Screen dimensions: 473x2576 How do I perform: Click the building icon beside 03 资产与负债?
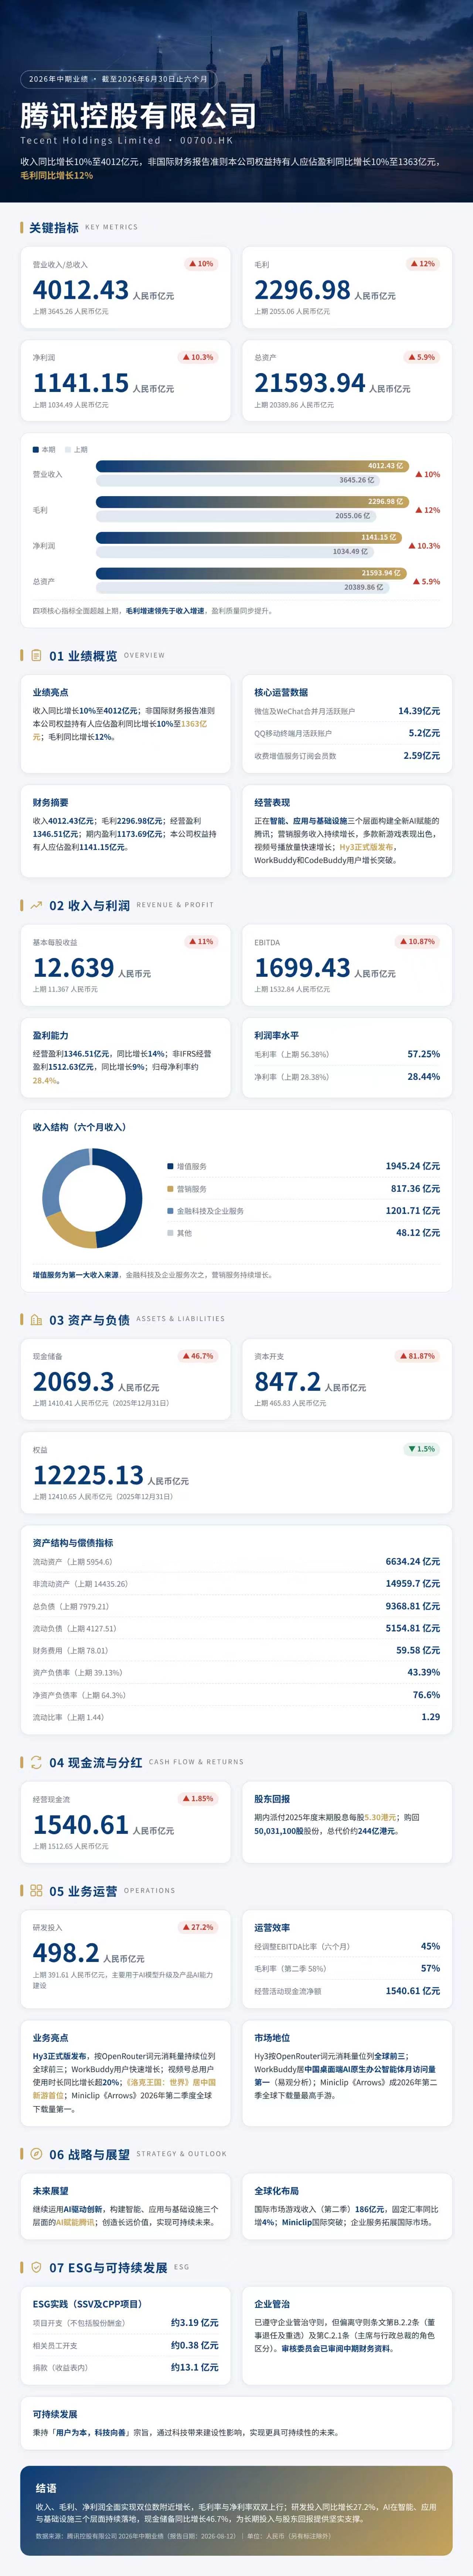pyautogui.click(x=36, y=1320)
